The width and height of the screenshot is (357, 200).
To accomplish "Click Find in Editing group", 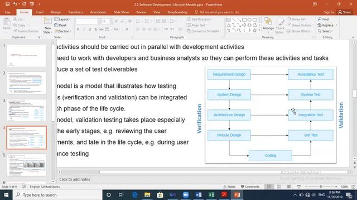I will click(324, 19).
